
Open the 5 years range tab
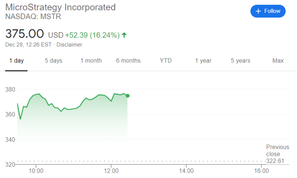tap(241, 61)
